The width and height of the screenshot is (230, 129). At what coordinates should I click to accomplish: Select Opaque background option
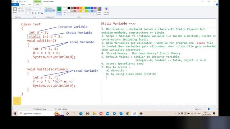coord(49,8)
